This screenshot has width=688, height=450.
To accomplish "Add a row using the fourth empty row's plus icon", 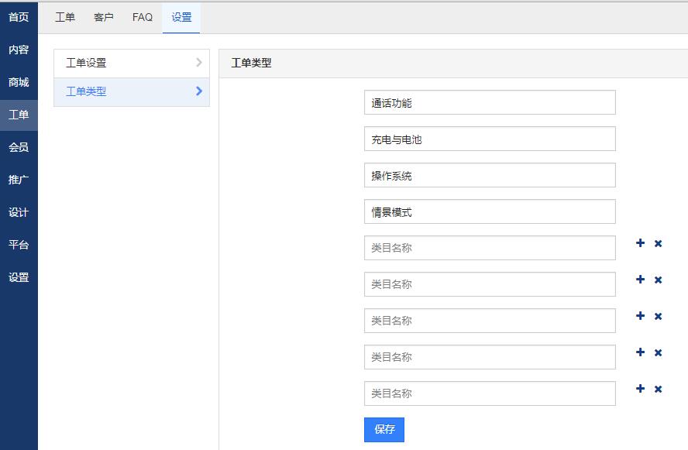I will pyautogui.click(x=640, y=352).
